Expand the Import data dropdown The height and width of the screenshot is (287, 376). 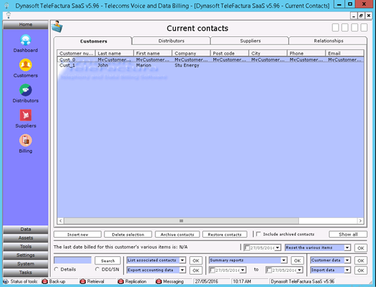click(347, 270)
